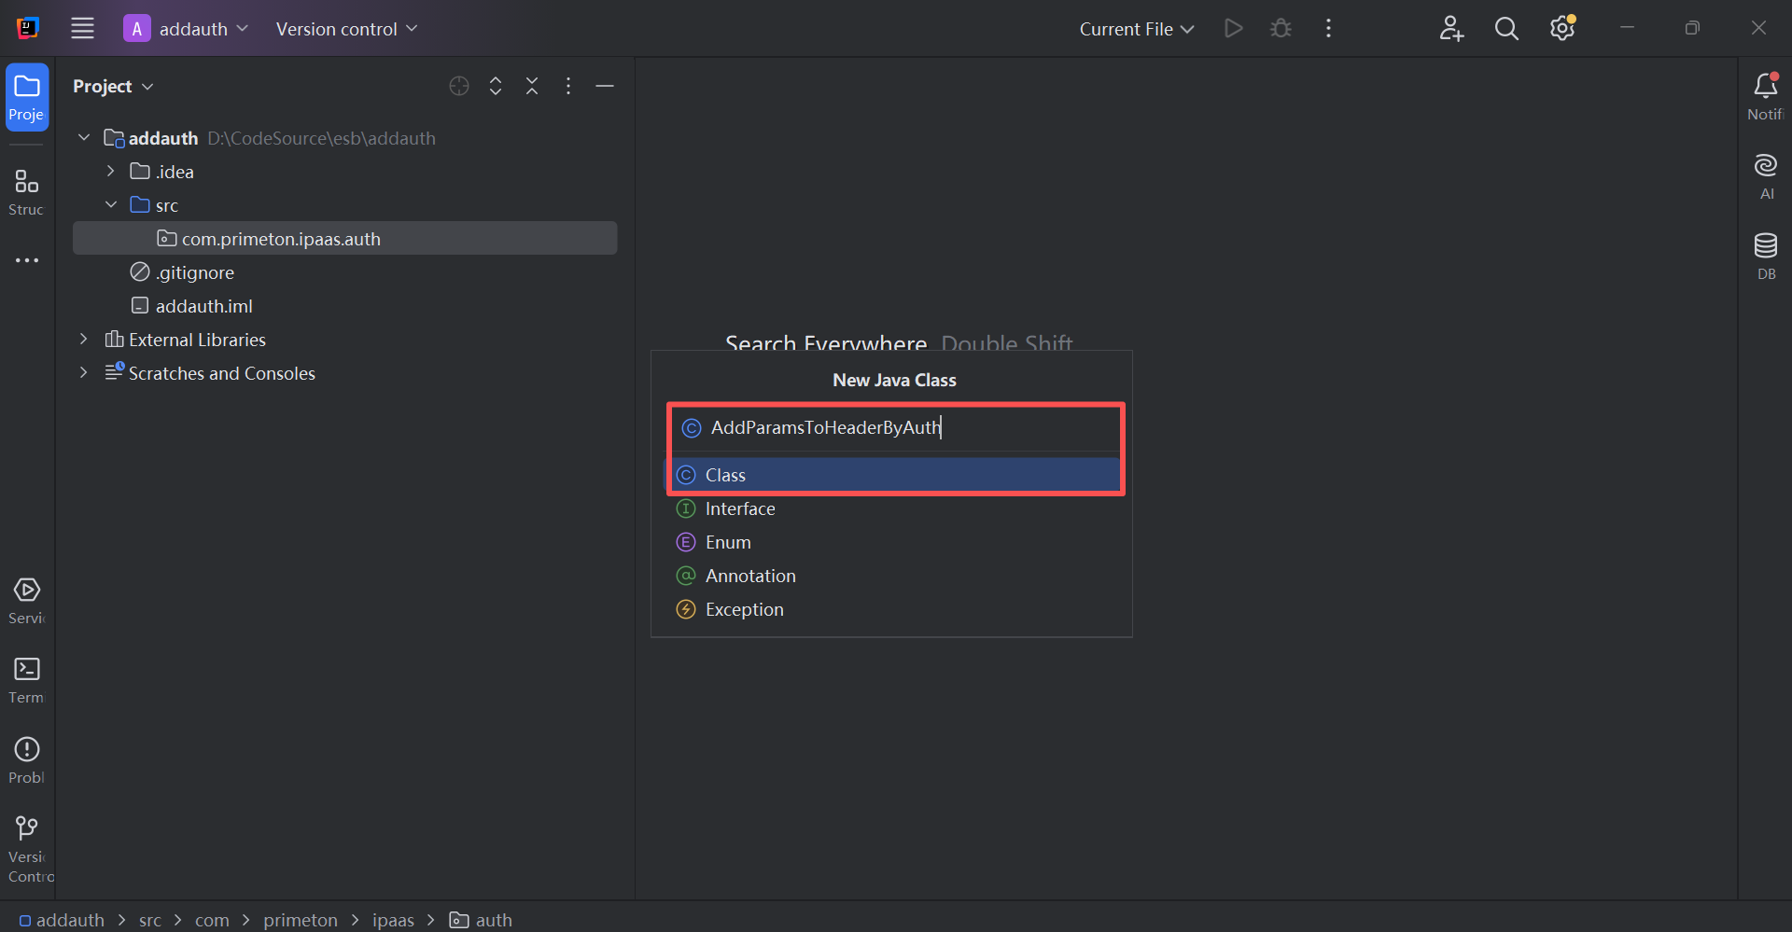Choose Interface in New Java Class list
Viewport: 1792px width, 932px height.
(740, 508)
